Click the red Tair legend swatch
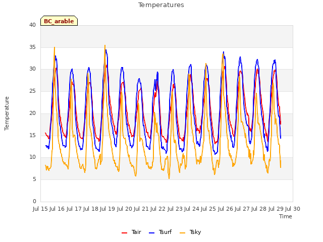Screen dimensions: 323x242 coord(124,233)
